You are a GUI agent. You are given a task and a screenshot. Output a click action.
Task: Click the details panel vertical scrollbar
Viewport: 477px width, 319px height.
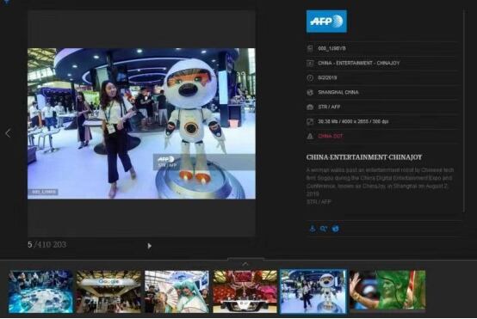pyautogui.click(x=464, y=111)
